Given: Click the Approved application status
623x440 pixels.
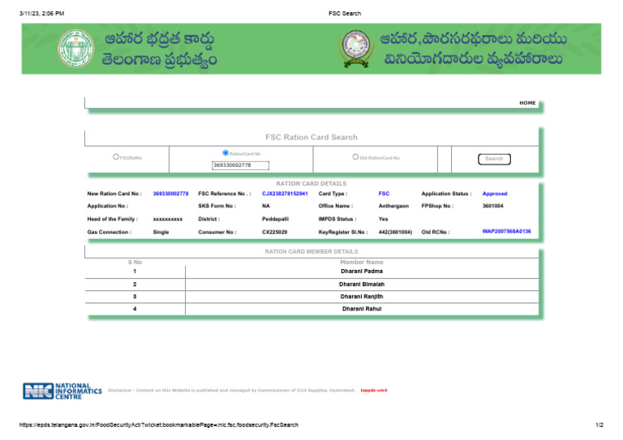Looking at the screenshot, I should (x=495, y=194).
